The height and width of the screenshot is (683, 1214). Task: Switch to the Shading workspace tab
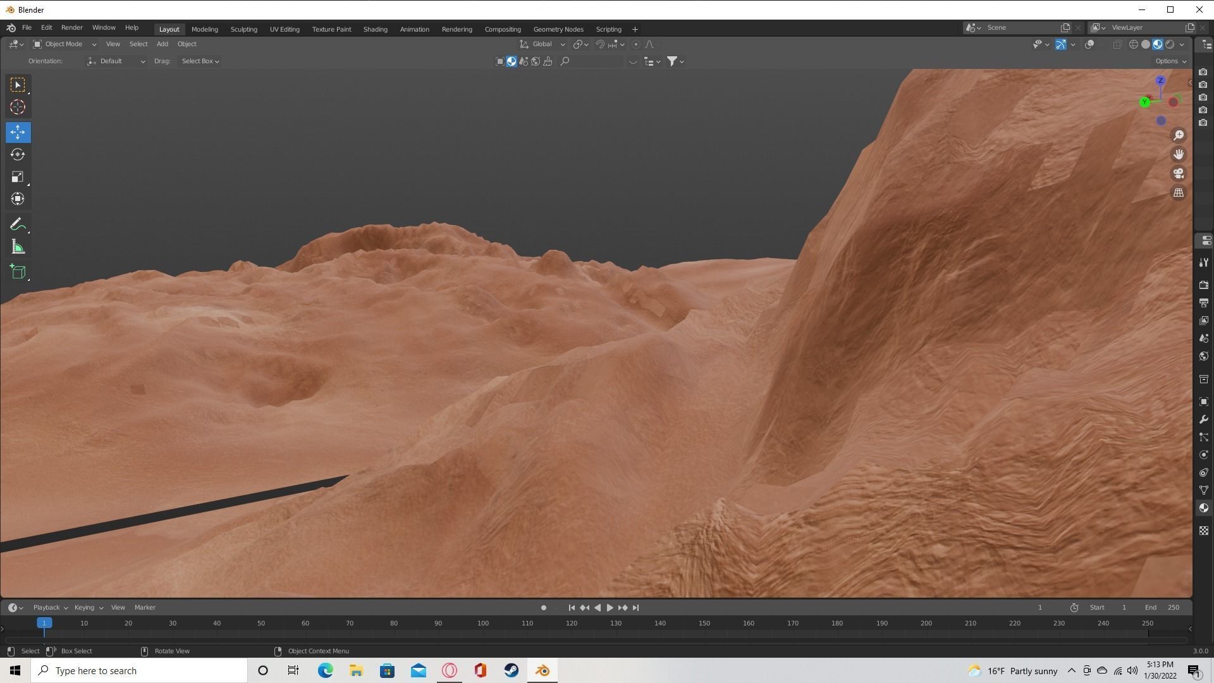point(375,29)
